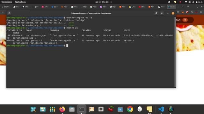204x114 pixels.
Task: Open the Terminal icon in dock
Action: 82,109
